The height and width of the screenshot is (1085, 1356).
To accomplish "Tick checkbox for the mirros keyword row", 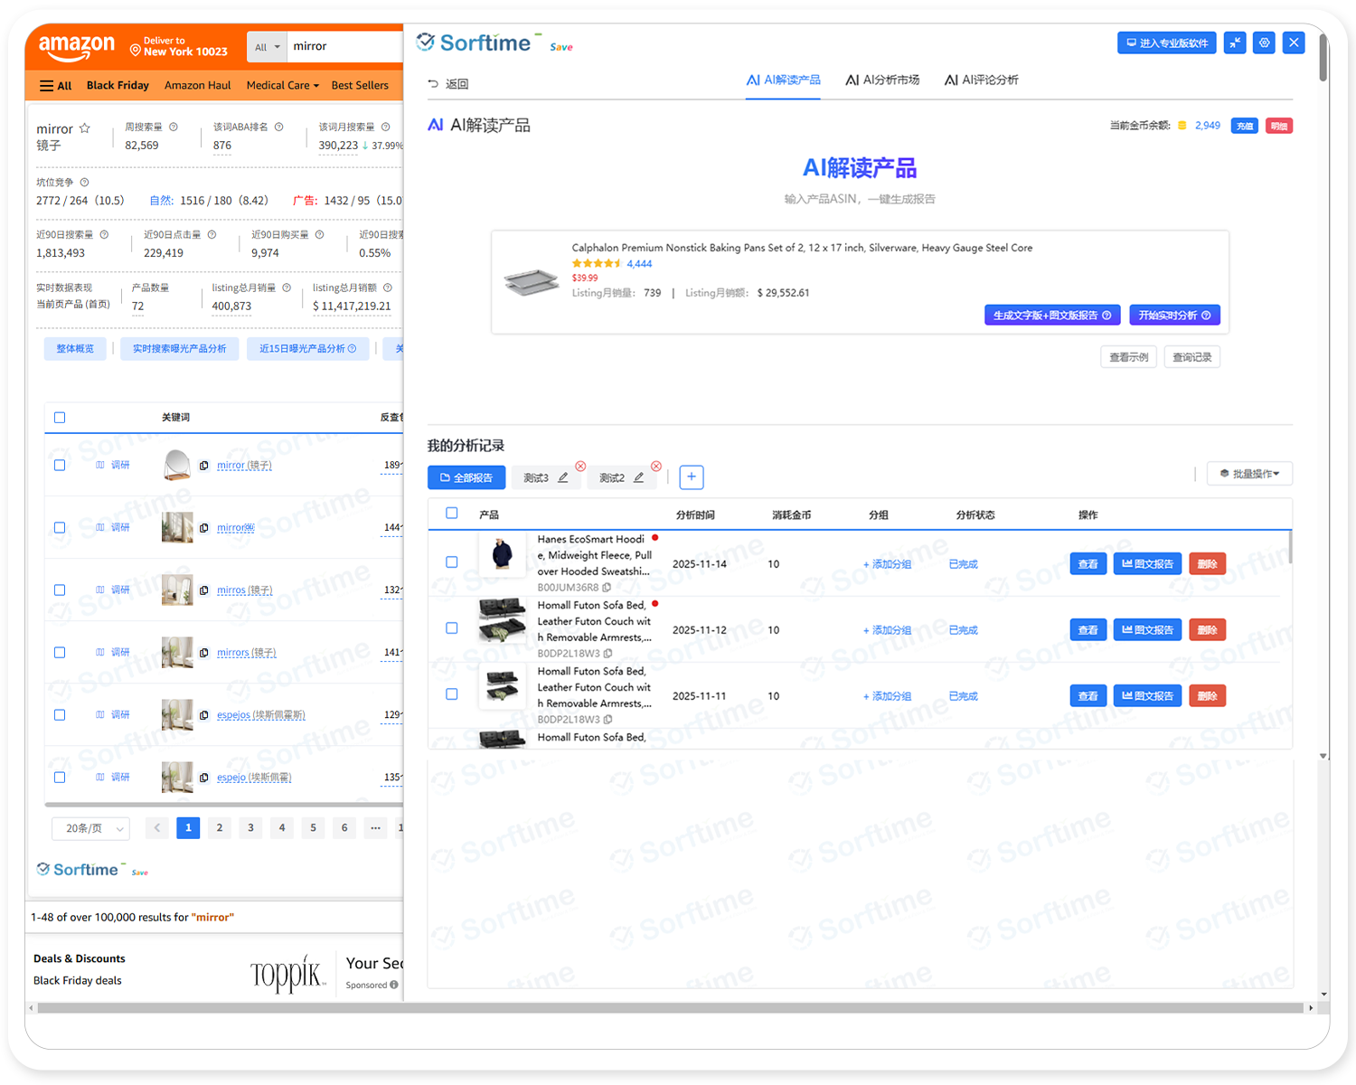I will pos(60,590).
